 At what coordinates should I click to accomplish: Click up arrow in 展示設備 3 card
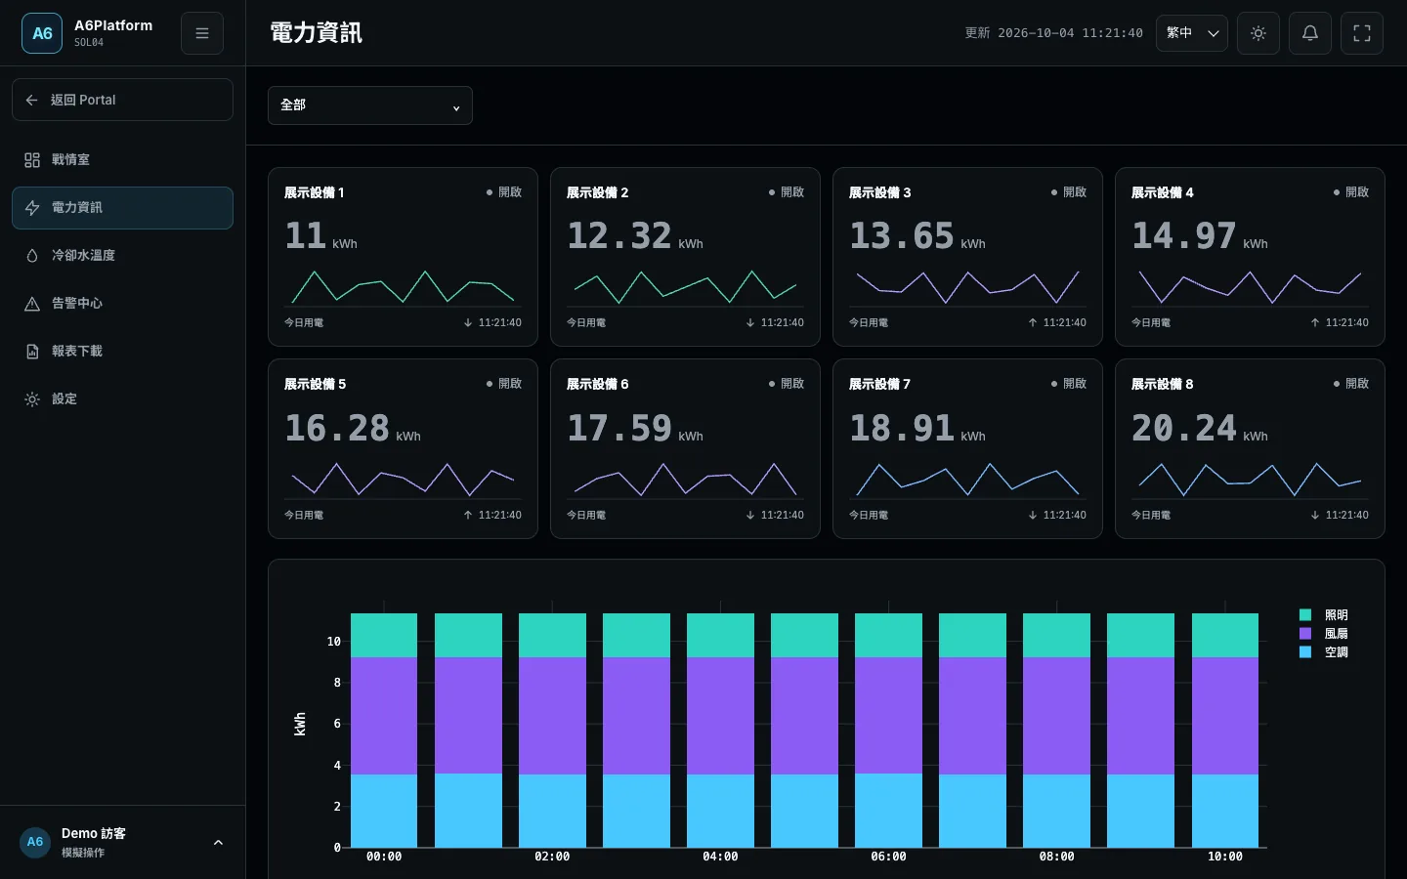(x=1033, y=322)
